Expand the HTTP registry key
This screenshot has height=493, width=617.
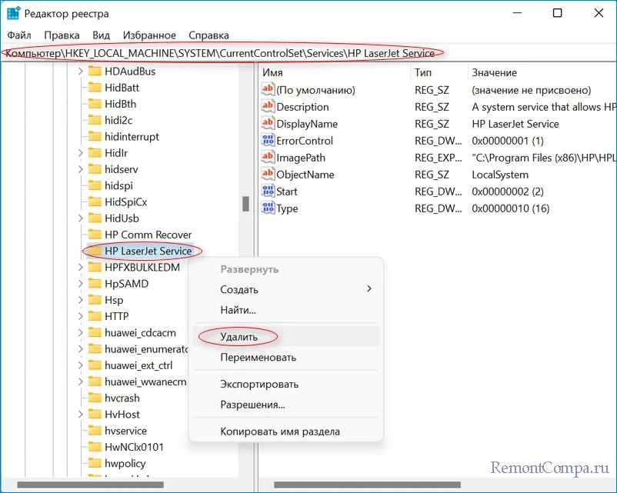80,316
